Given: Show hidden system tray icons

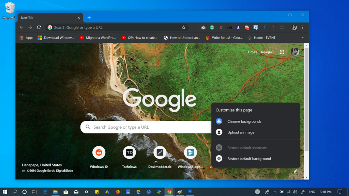Looking at the screenshot, I should 275,192.
